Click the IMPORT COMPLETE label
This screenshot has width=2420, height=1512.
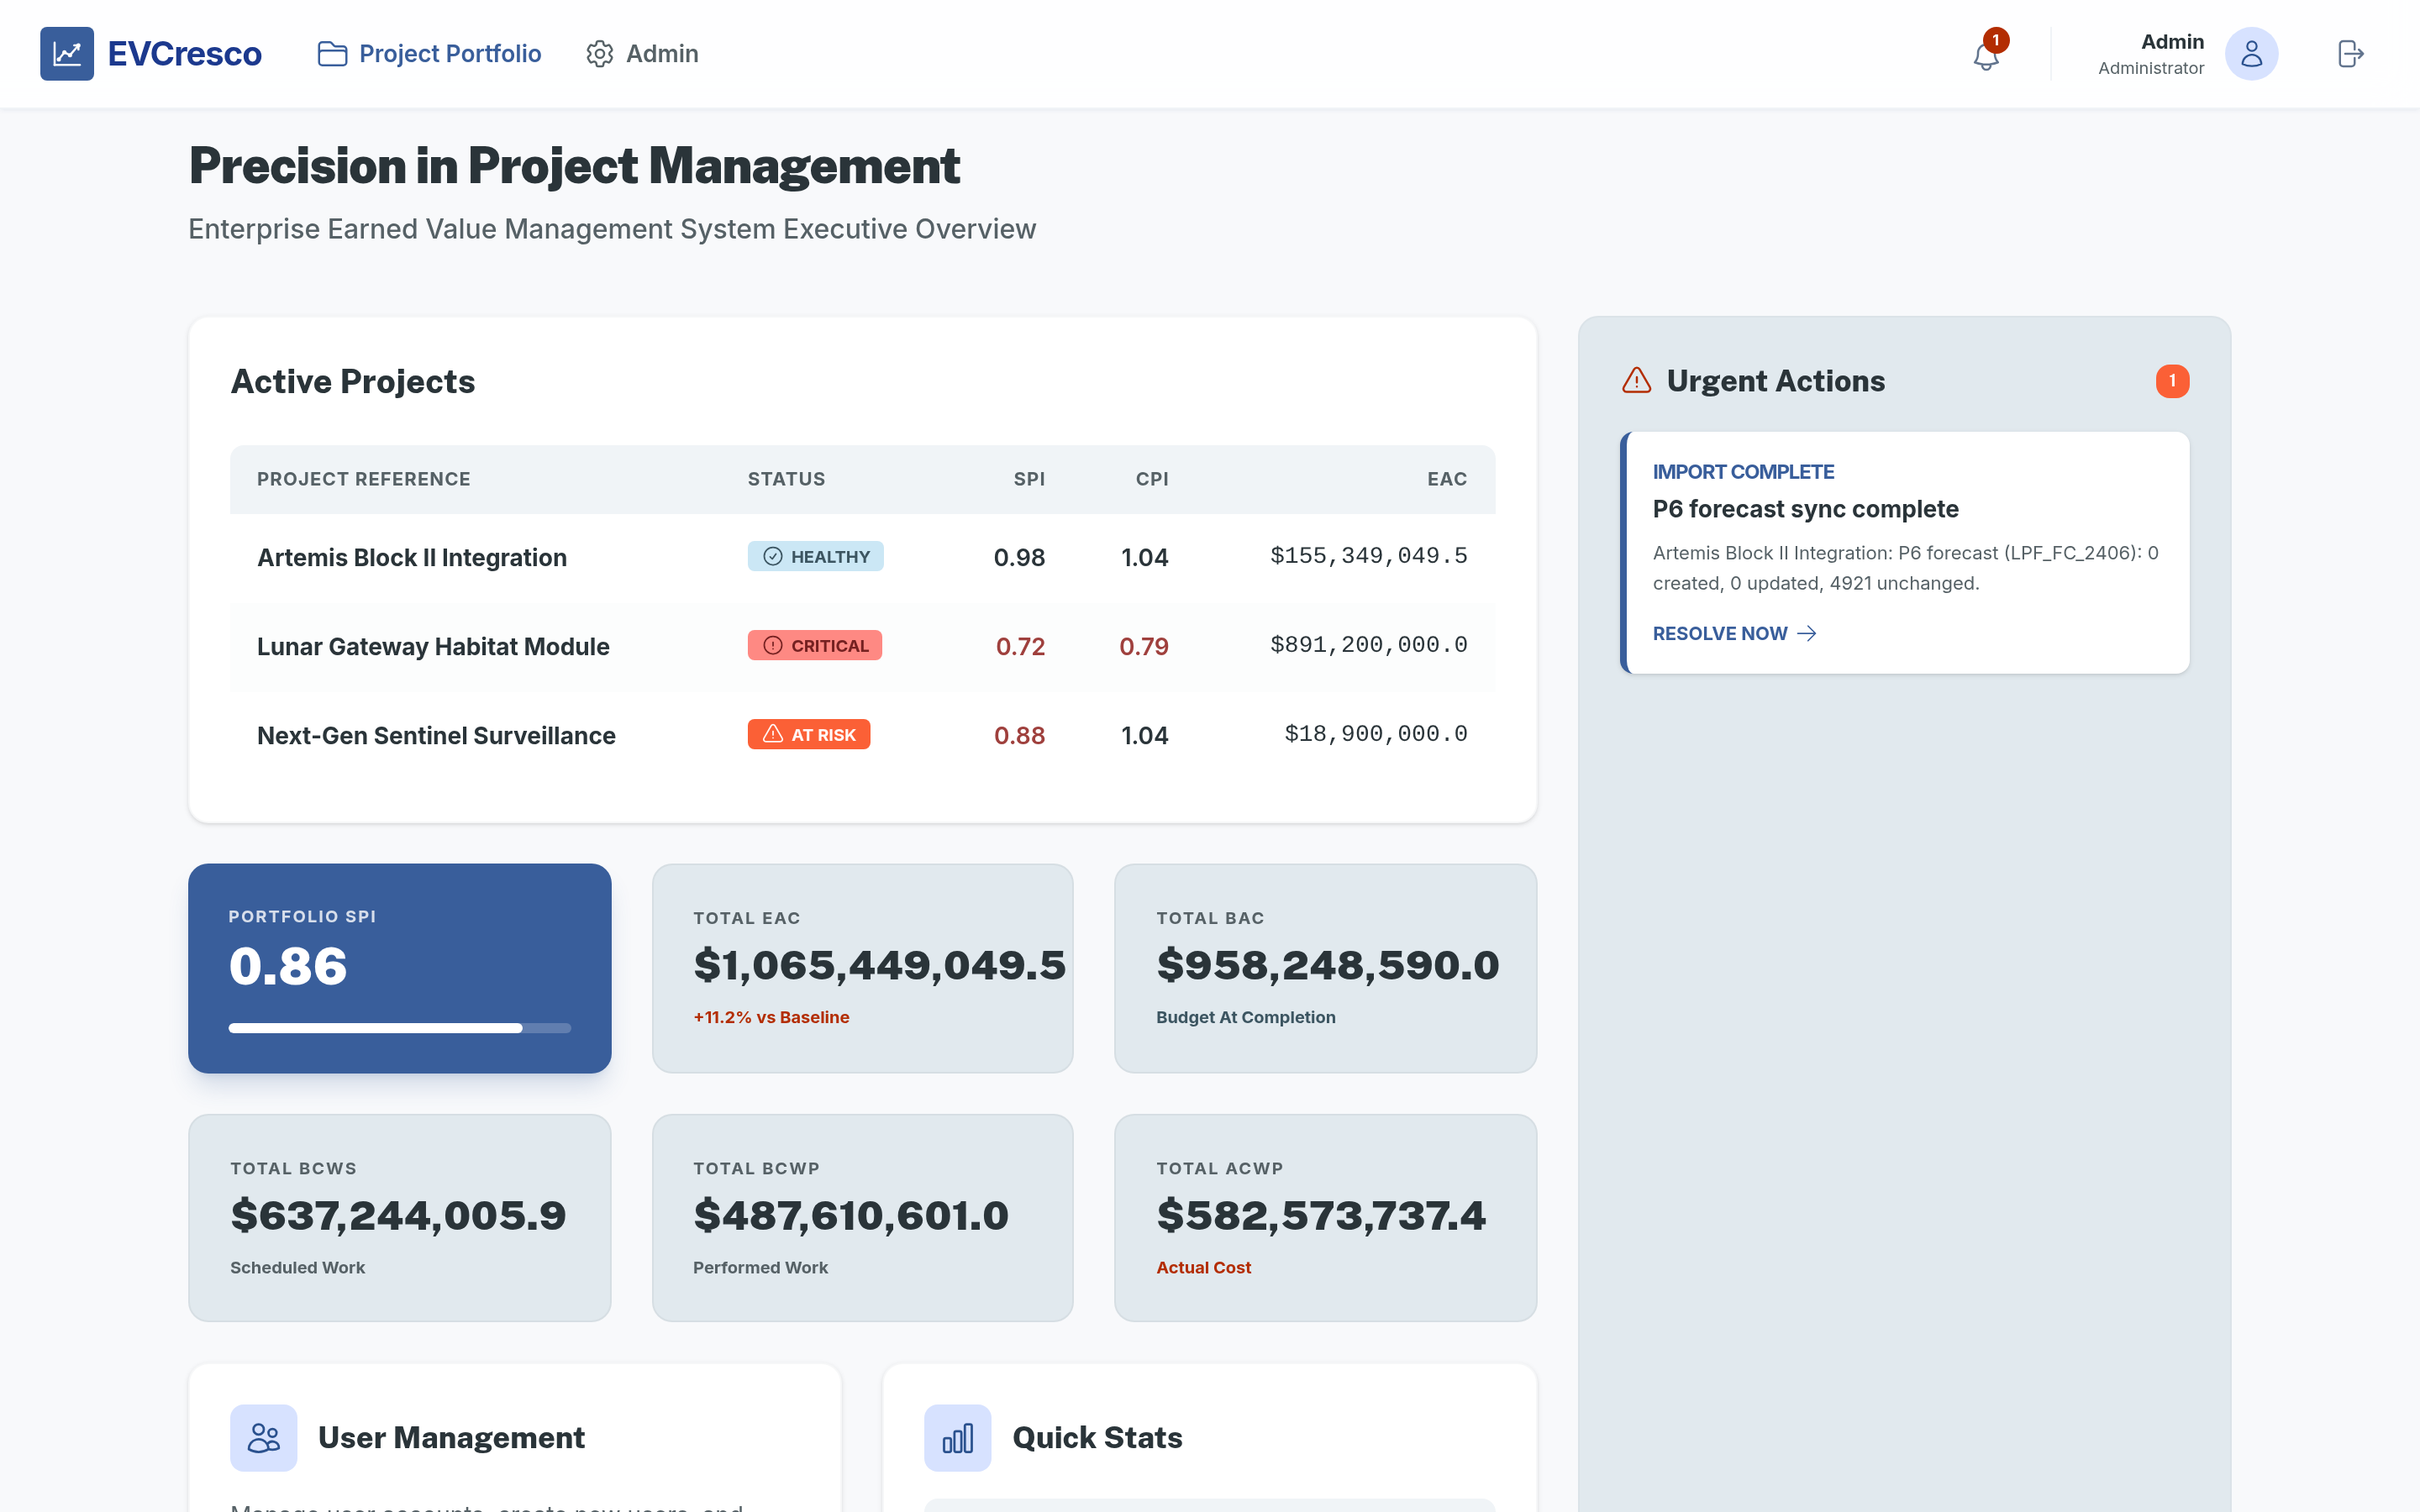(1743, 472)
